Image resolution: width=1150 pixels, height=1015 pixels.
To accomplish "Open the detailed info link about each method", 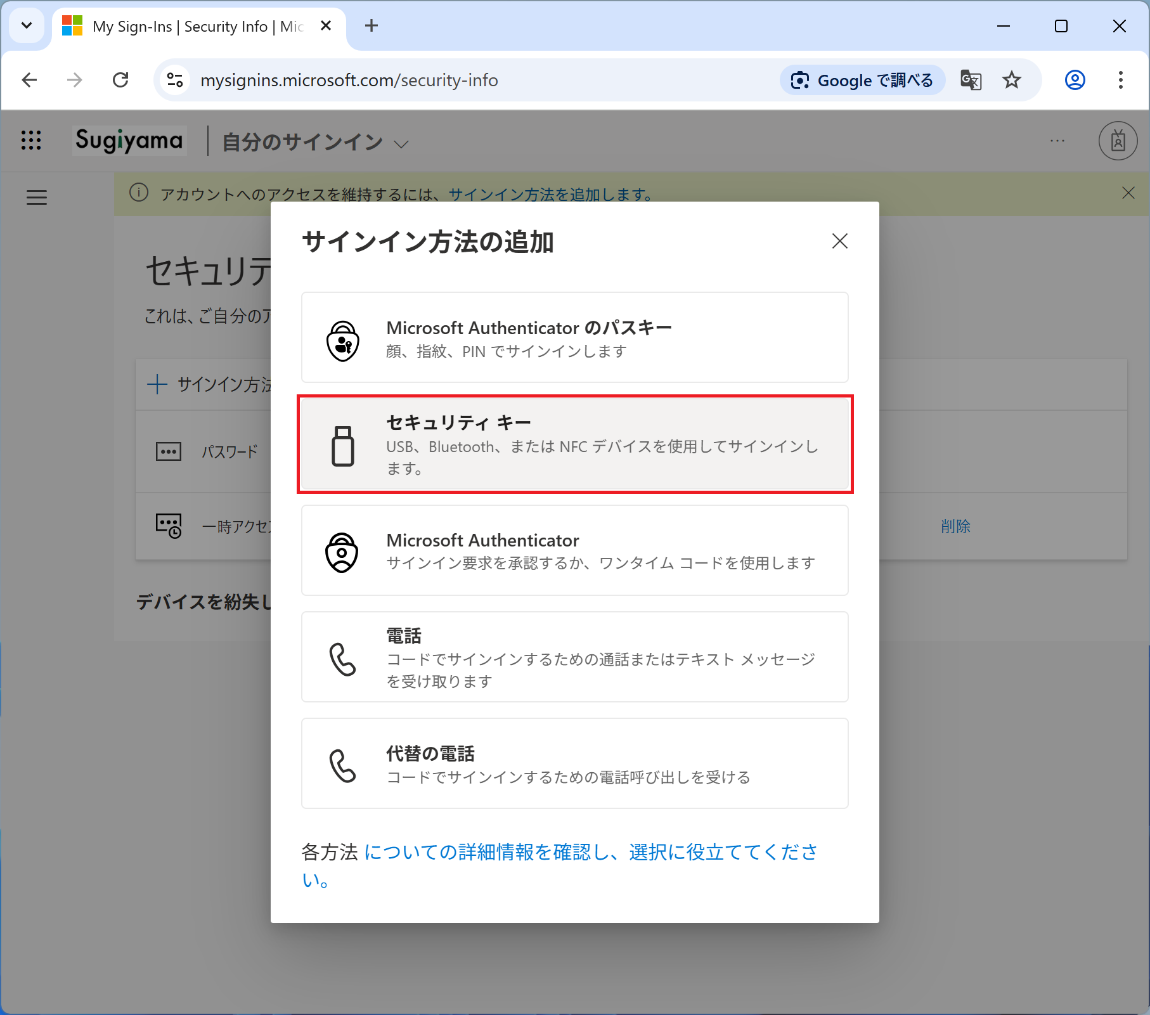I will tap(590, 853).
